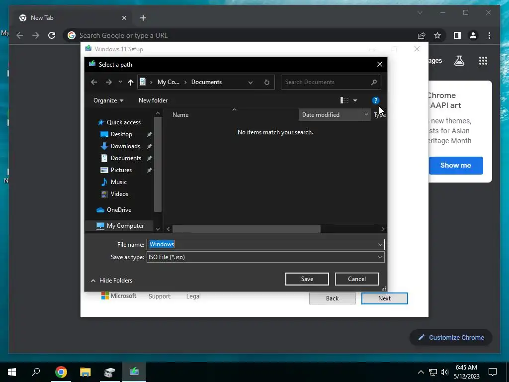Refresh the Documents folder view

tap(267, 82)
